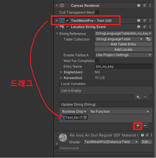Open SDF Material three-dot context menu
Image resolution: width=156 pixels, height=158 pixels.
pyautogui.click(x=152, y=135)
